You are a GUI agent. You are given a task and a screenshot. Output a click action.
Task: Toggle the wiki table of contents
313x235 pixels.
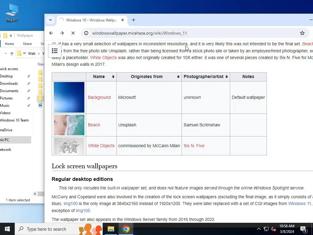pyautogui.click(x=55, y=51)
